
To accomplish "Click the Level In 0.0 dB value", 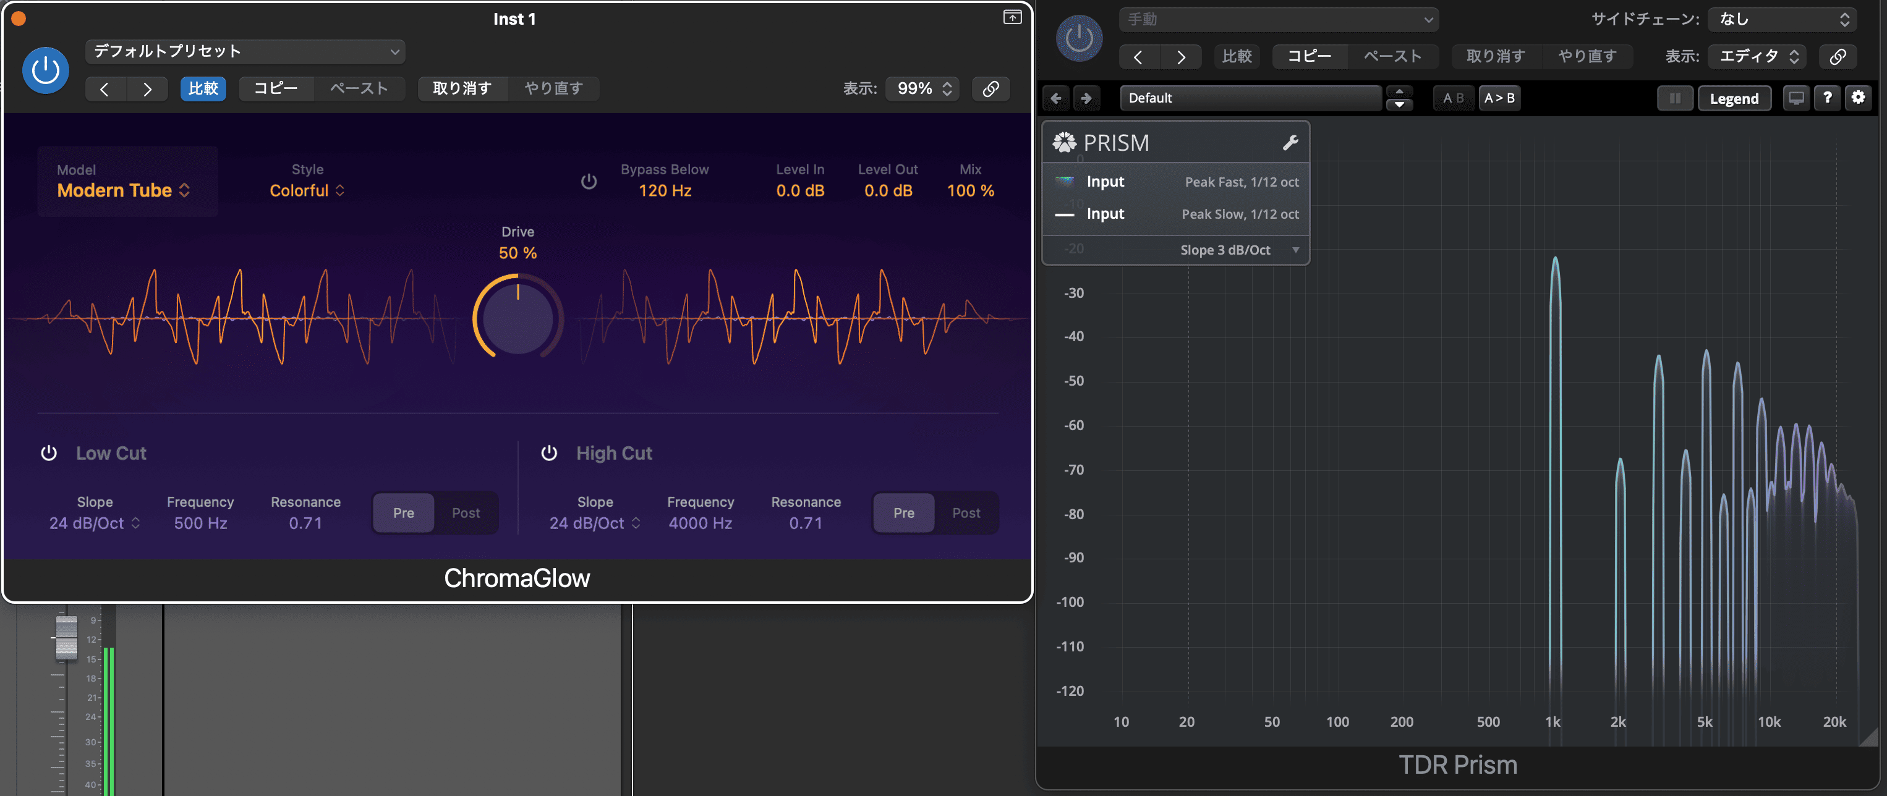I will 800,190.
